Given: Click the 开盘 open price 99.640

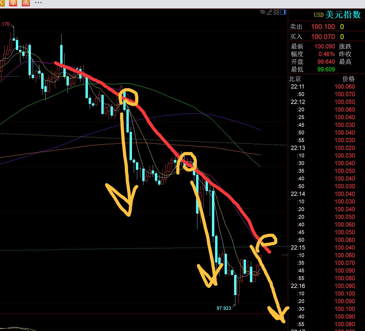Looking at the screenshot, I should [x=326, y=62].
